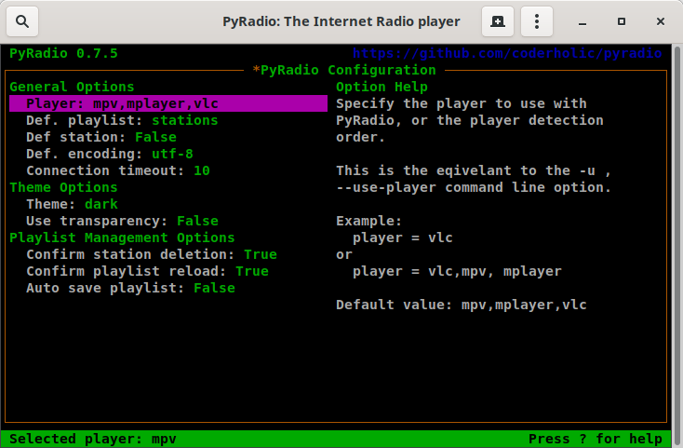Click the General Options heading
The height and width of the screenshot is (448, 683).
point(72,87)
